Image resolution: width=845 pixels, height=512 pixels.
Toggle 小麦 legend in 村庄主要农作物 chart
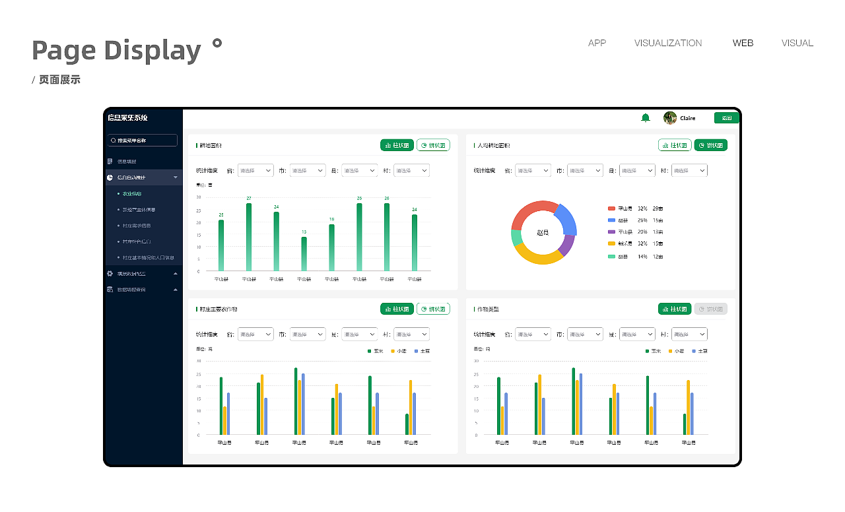(x=399, y=351)
